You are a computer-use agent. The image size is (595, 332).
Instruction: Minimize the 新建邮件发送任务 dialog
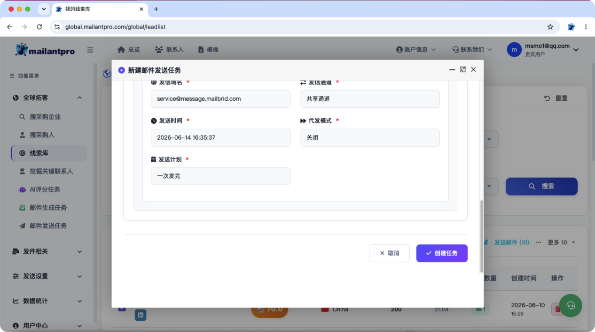(452, 69)
